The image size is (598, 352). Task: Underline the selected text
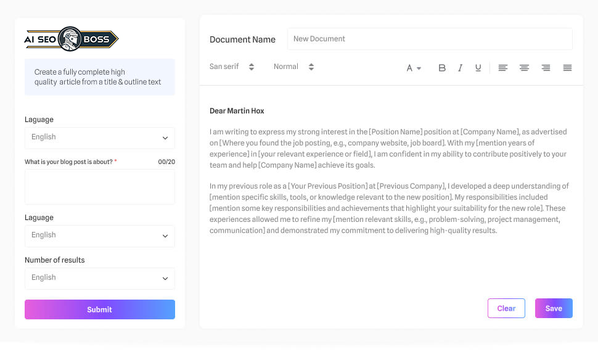(478, 68)
